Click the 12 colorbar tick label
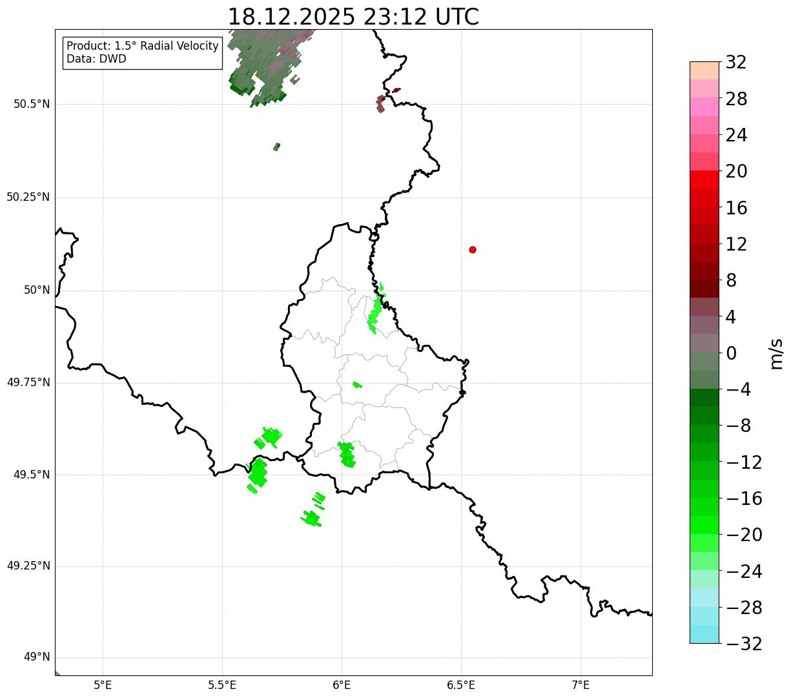Screen dimensions: 791x698 (x=736, y=244)
